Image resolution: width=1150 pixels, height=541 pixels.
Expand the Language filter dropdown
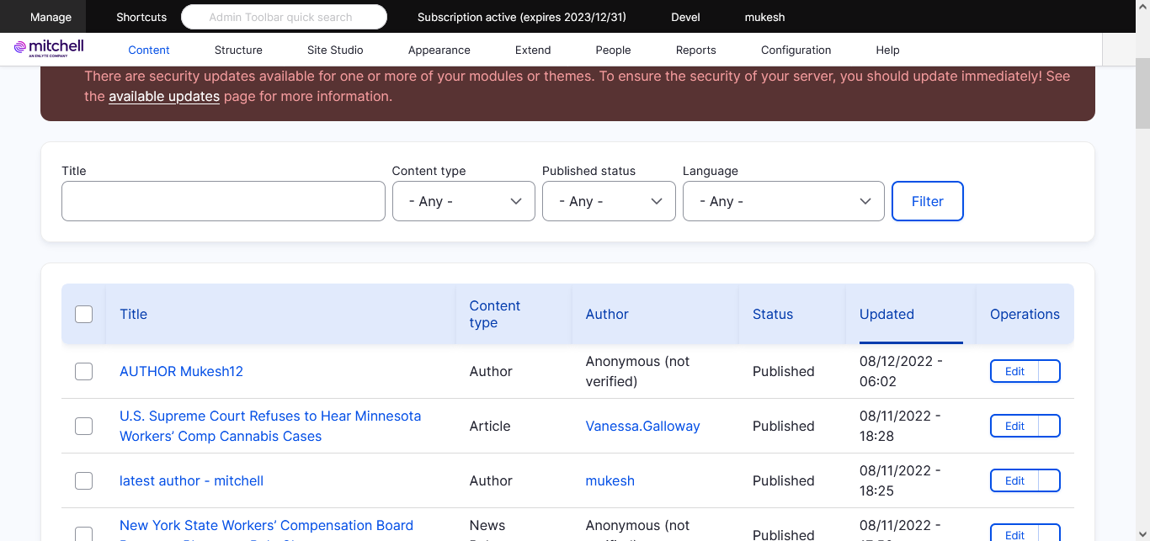tap(783, 201)
